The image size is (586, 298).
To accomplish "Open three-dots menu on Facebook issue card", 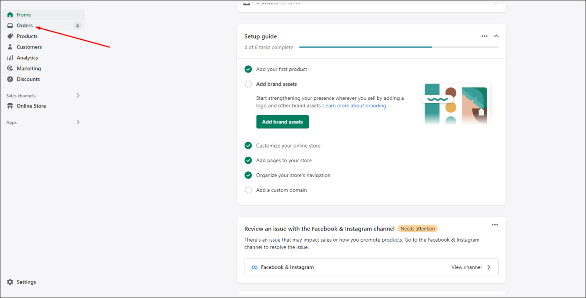I will point(495,225).
